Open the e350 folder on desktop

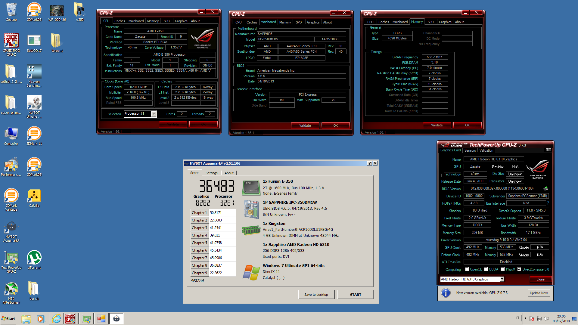coord(79,12)
